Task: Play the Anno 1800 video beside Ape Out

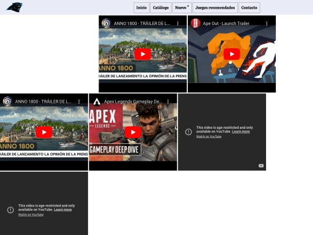Action: click(x=143, y=54)
